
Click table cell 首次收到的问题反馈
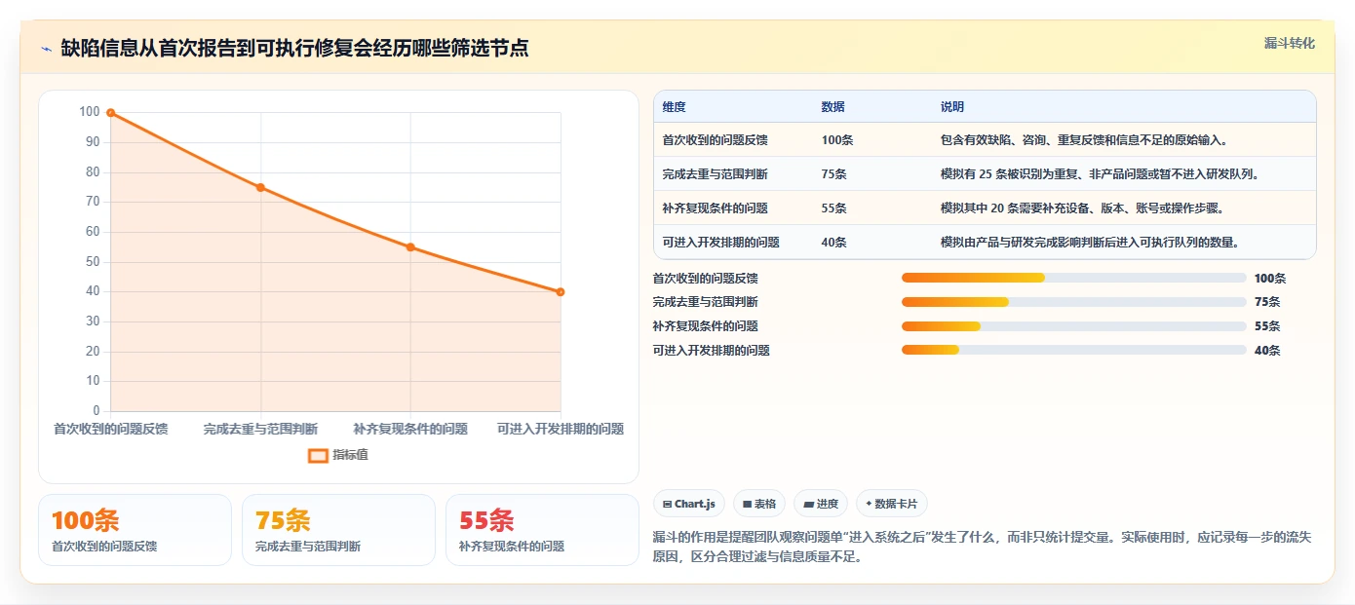pos(716,140)
